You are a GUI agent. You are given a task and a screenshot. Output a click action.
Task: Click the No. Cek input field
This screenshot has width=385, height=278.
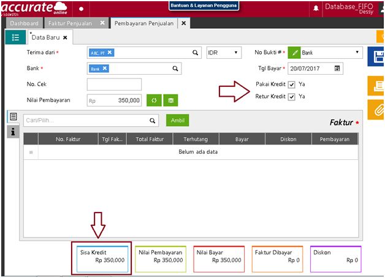coord(114,85)
